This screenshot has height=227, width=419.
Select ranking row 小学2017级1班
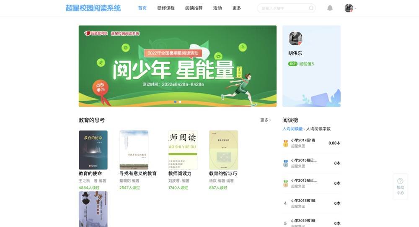coord(312,143)
